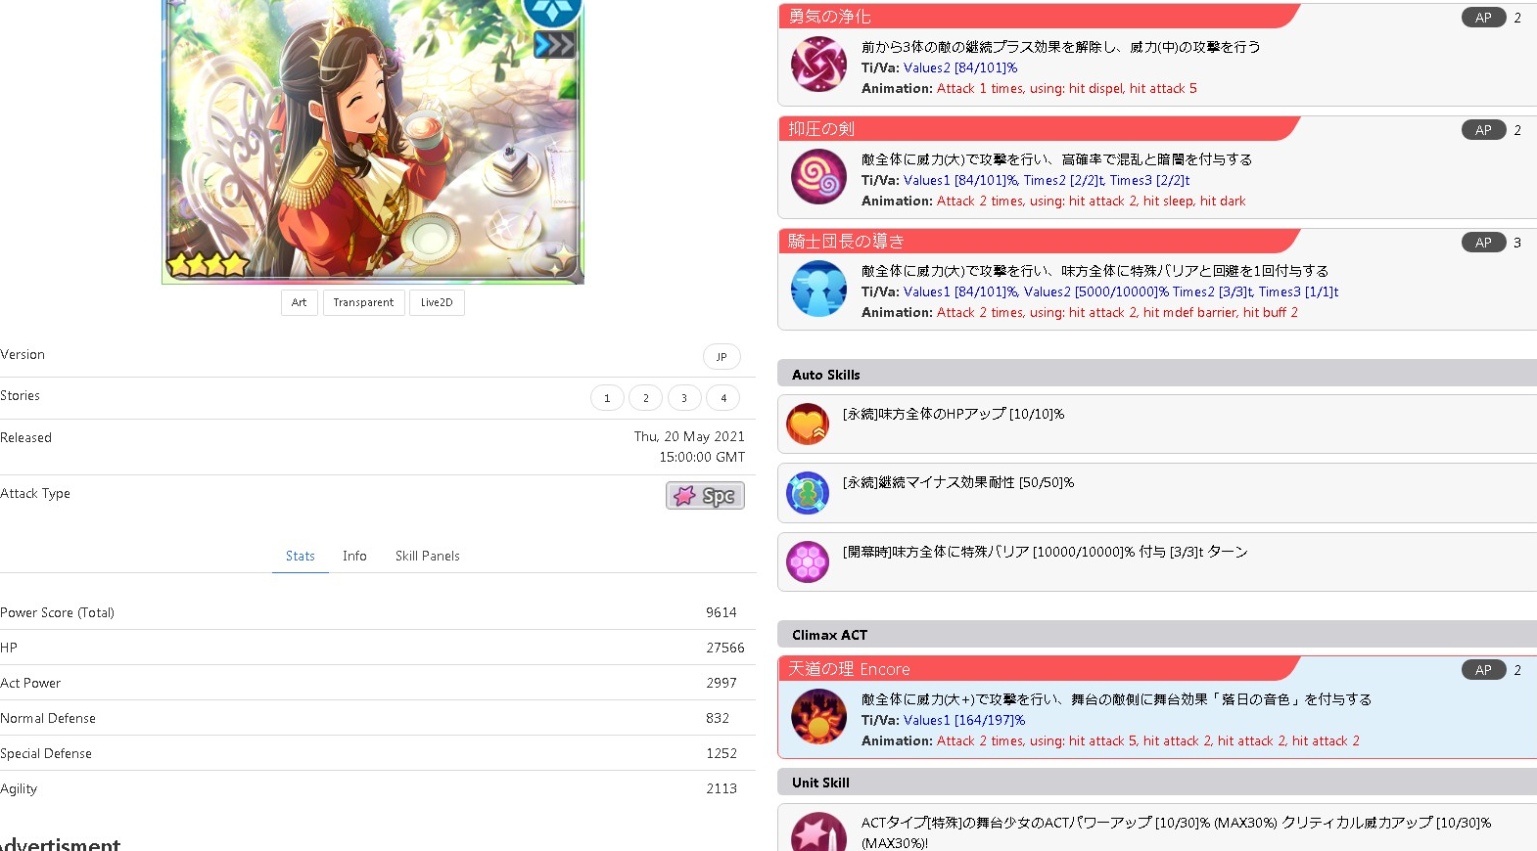Click the Unit Skill star icon
Image resolution: width=1537 pixels, height=851 pixels.
click(x=818, y=833)
